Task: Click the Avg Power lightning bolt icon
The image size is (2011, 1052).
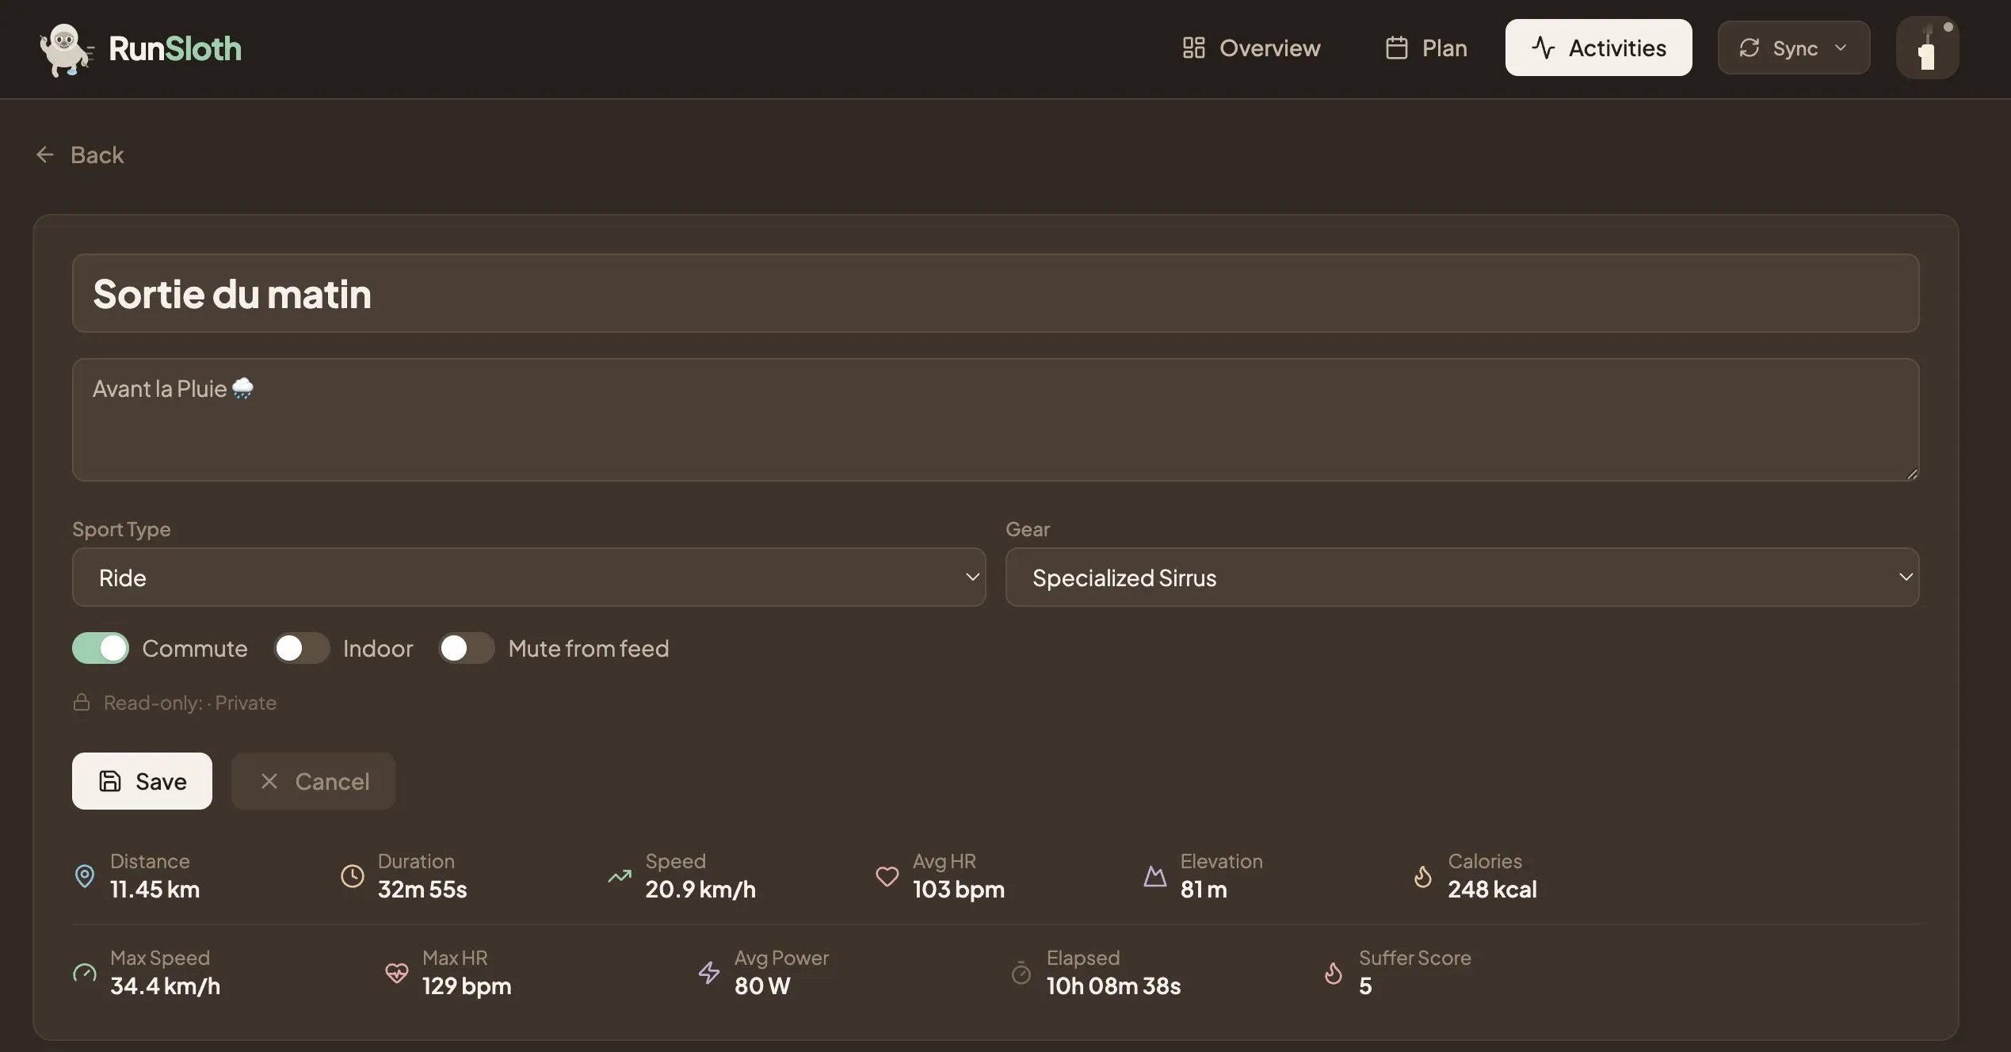Action: click(708, 972)
